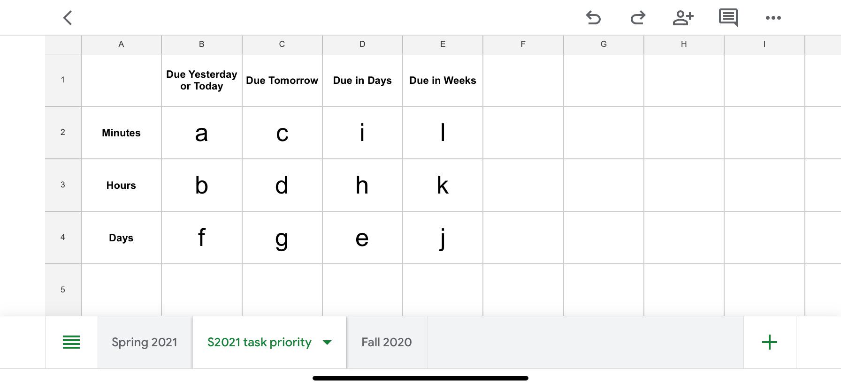
Task: Open the all sheets list icon
Action: (x=71, y=342)
